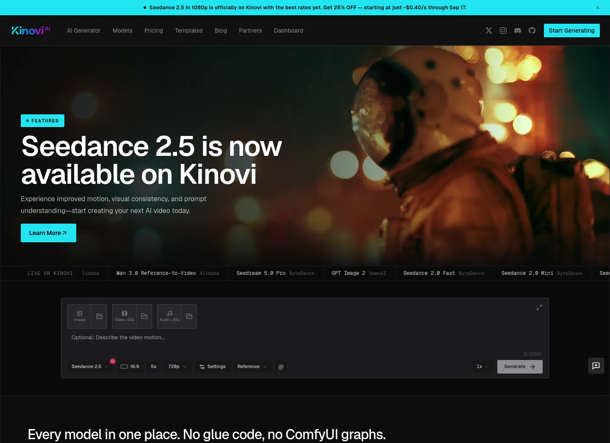Screen dimensions: 610x443
Task: Change the 16:9 aspect ratio selector
Action: (130, 367)
